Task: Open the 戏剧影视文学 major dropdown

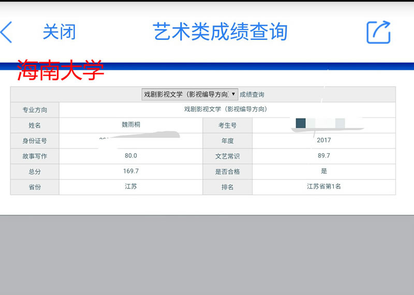Action: (x=190, y=94)
